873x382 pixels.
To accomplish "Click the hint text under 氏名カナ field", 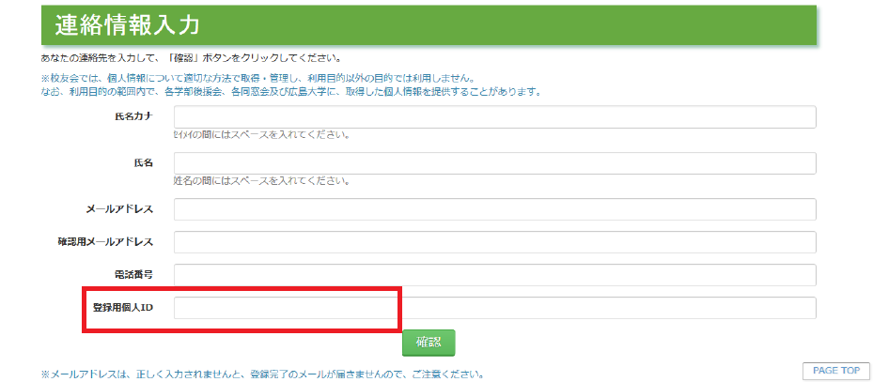I will tap(261, 135).
